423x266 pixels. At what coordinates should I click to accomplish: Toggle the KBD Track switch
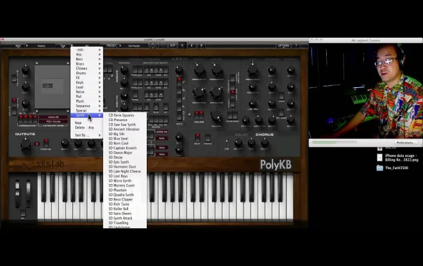coord(281,112)
